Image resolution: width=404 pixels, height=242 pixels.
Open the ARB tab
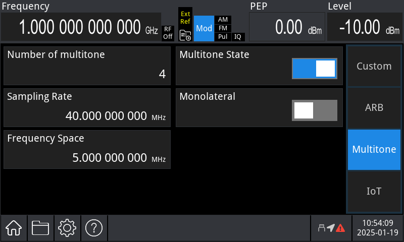tap(374, 107)
